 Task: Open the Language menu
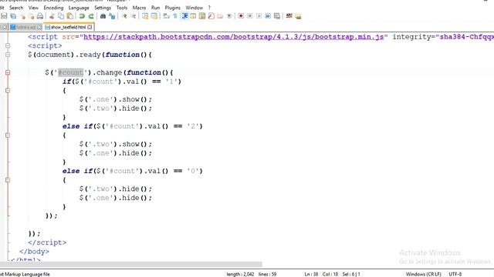pyautogui.click(x=79, y=8)
